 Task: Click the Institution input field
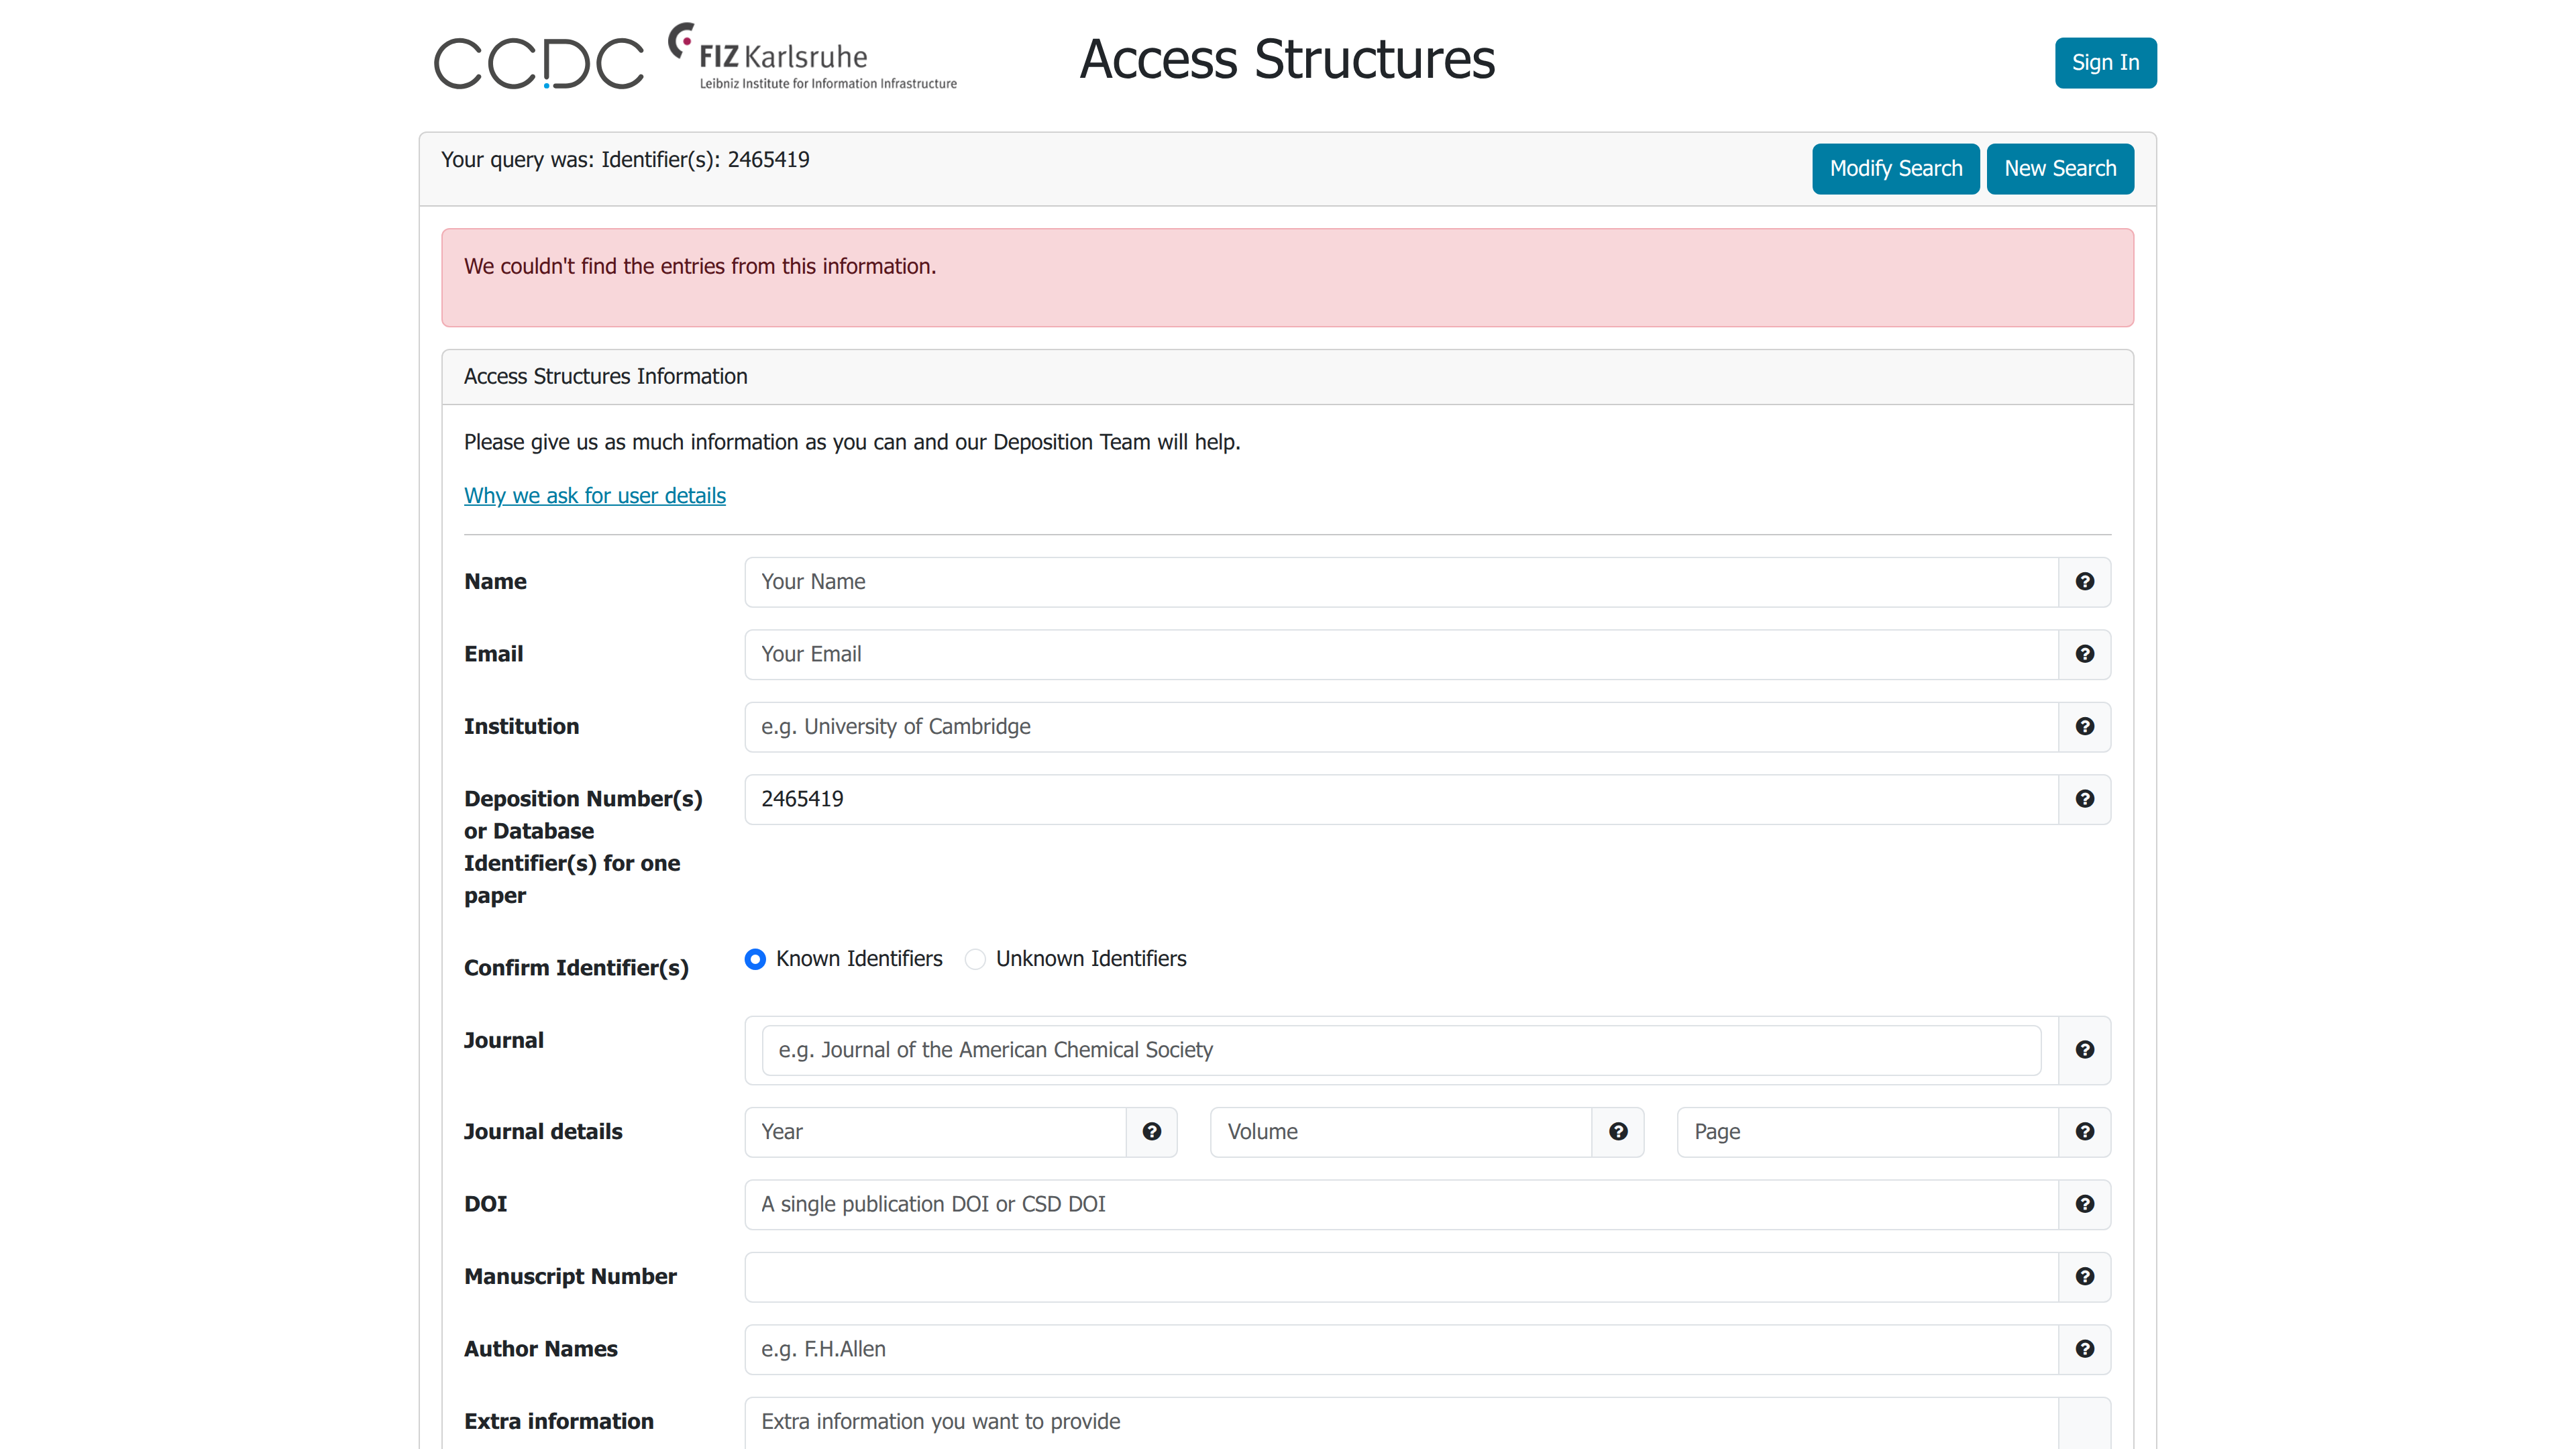click(1401, 727)
